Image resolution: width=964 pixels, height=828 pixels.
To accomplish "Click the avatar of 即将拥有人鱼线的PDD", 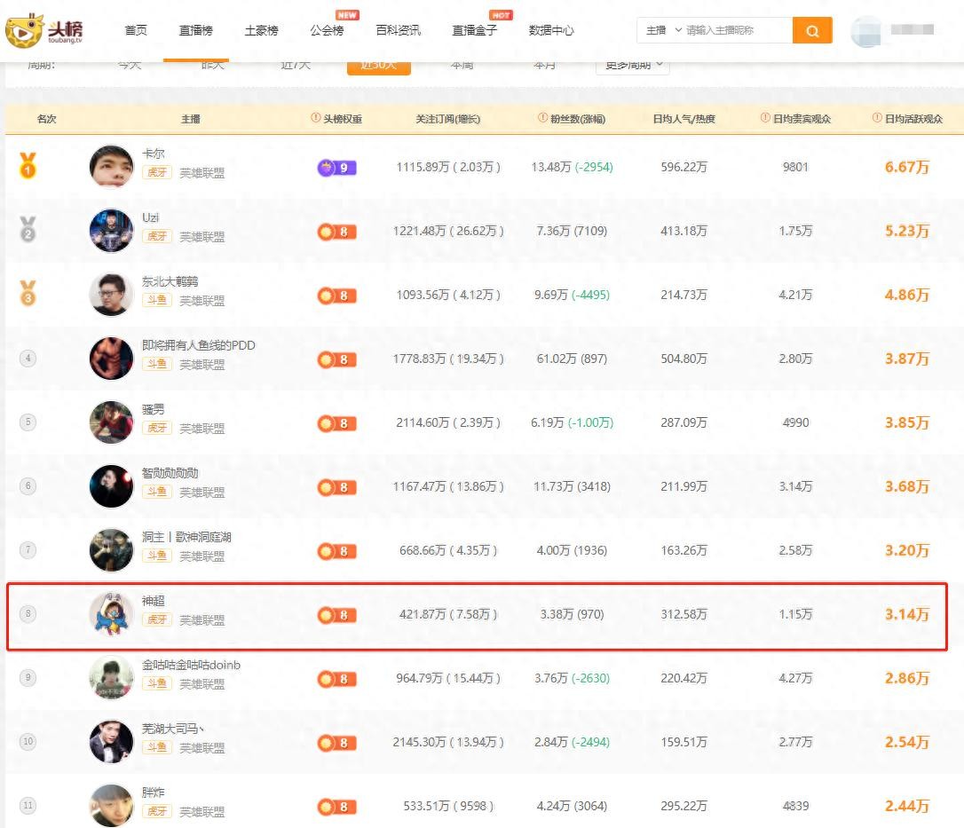I will point(111,359).
